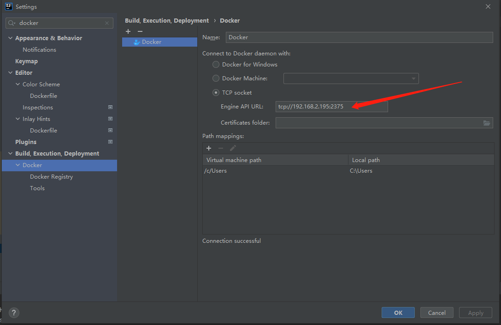The image size is (501, 325).
Task: Open Docker Registry settings page
Action: click(x=51, y=177)
